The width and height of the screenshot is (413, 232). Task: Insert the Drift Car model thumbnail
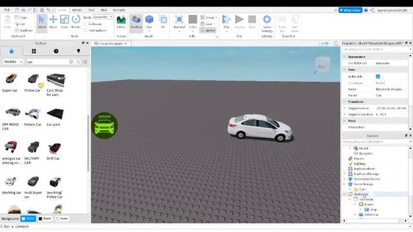tap(54, 148)
